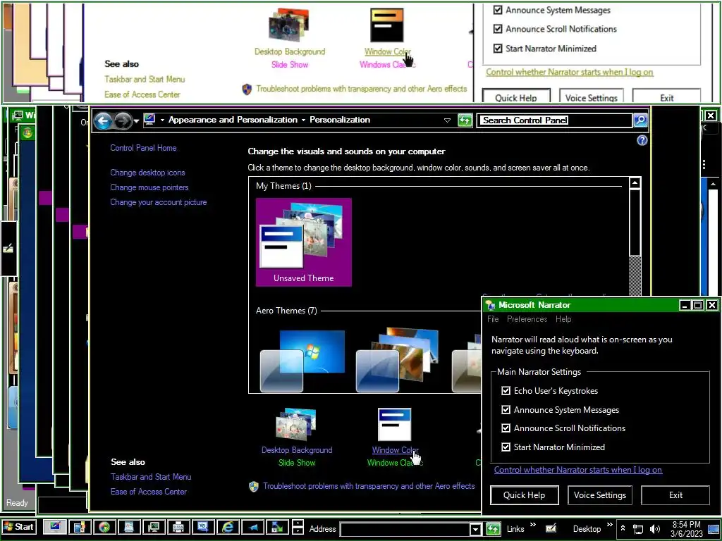Screen dimensions: 722x541
Task: Click the magnifier icon beside Search Control Panel
Action: click(640, 120)
